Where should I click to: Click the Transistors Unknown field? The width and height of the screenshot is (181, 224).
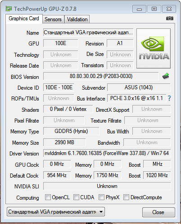[120, 65]
